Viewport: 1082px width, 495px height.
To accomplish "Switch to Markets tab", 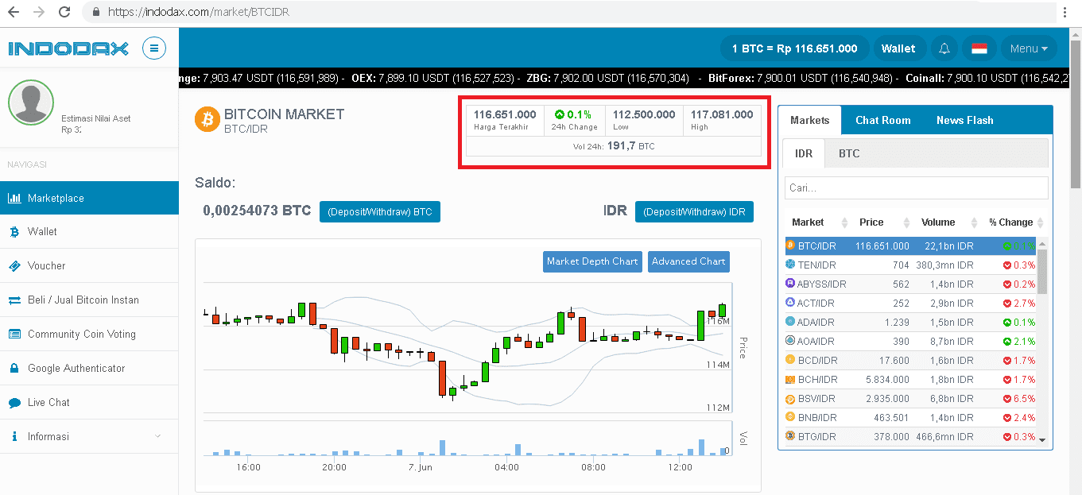I will 809,120.
